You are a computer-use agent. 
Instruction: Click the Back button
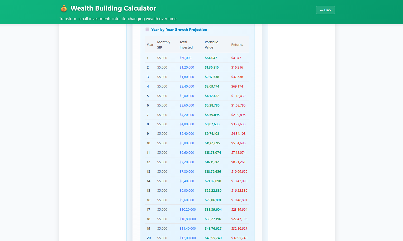(325, 10)
